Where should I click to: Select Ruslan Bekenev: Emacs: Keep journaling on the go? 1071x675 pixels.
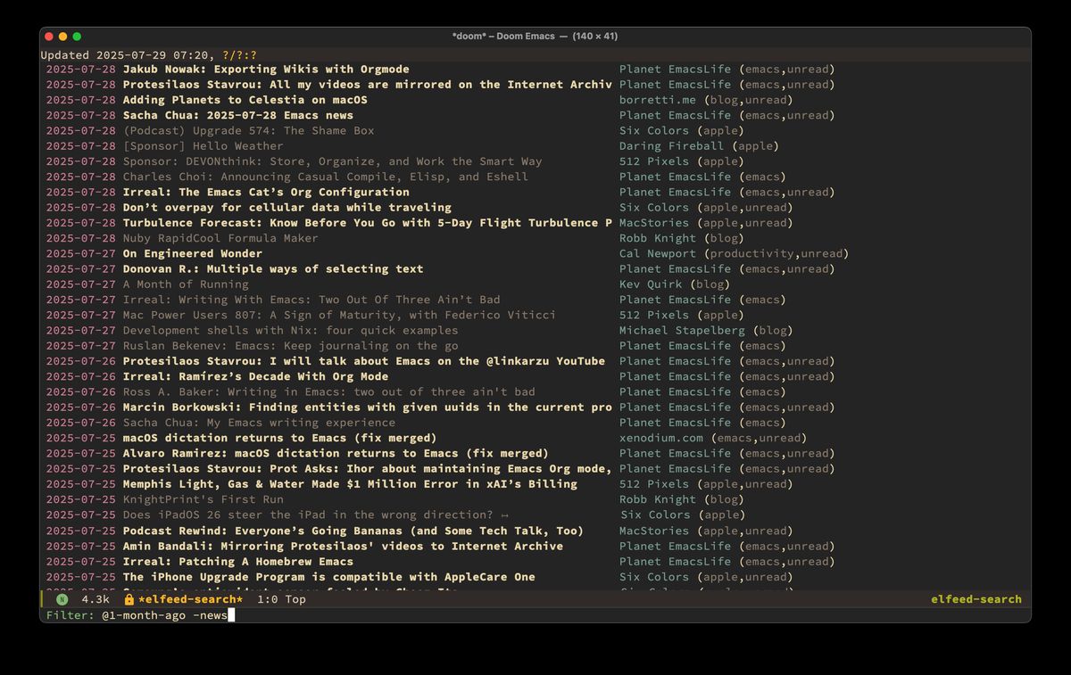tap(290, 345)
